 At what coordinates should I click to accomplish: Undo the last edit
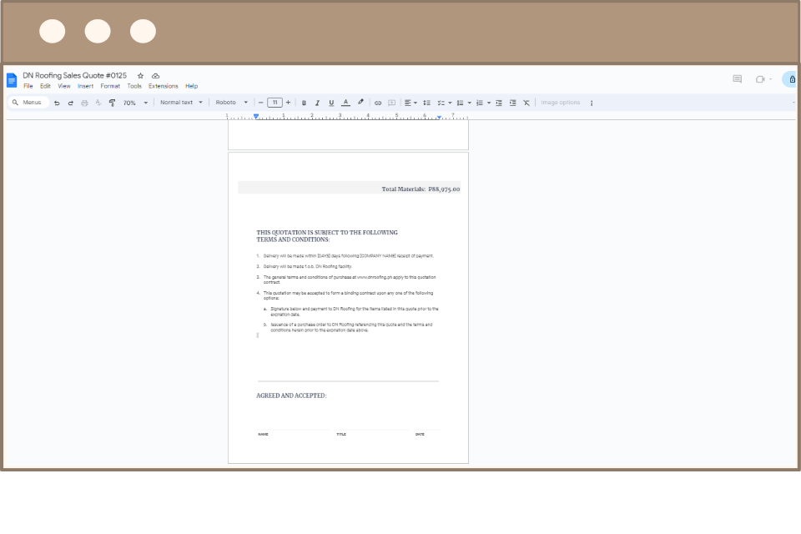57,103
